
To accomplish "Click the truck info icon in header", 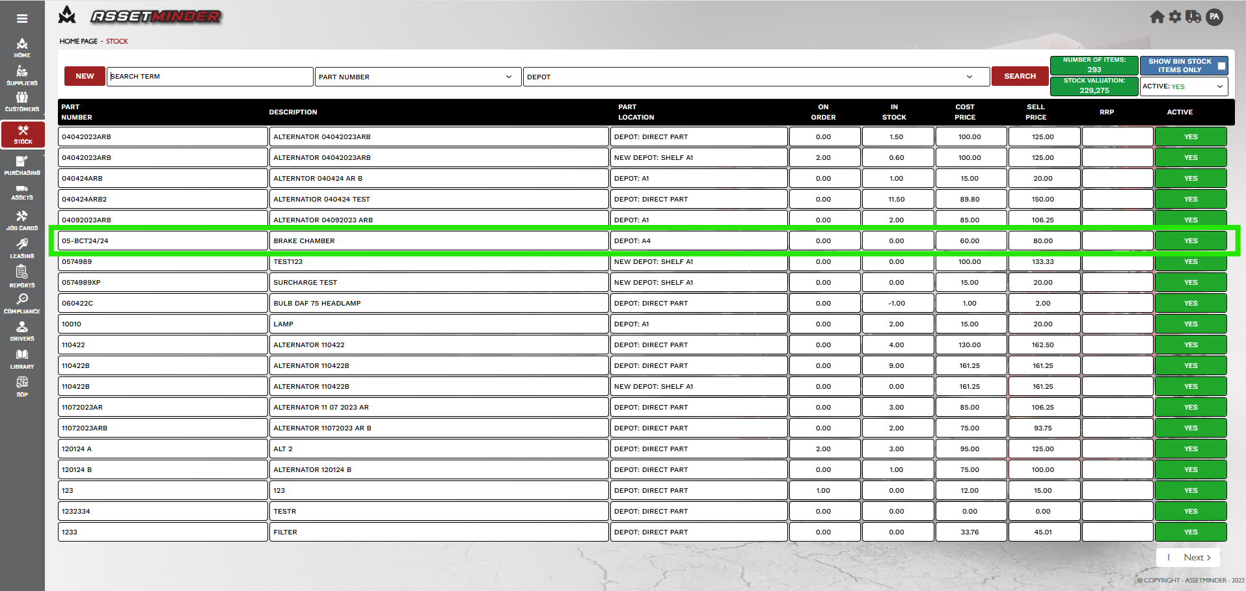I will click(x=1193, y=17).
